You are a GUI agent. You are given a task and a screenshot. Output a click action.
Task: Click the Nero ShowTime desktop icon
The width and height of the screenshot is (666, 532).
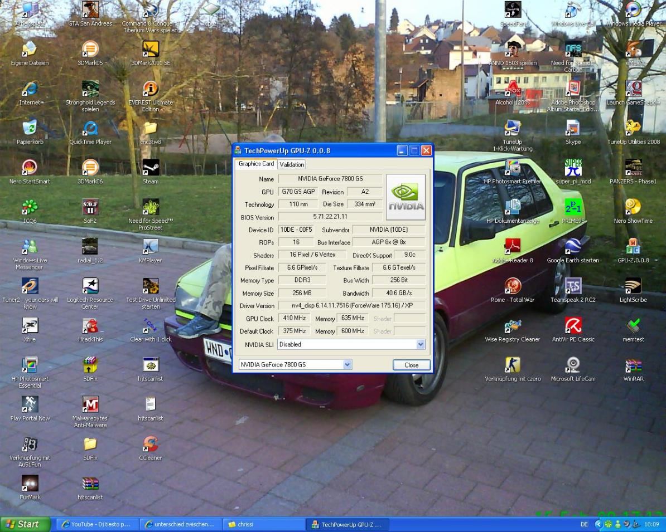tap(633, 207)
